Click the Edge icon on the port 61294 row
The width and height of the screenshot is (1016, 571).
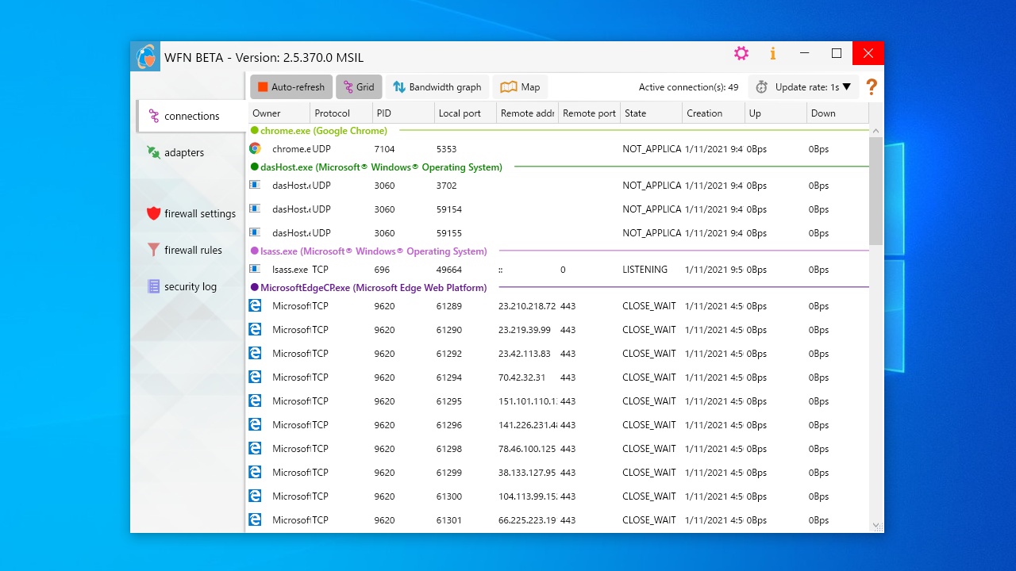click(255, 377)
